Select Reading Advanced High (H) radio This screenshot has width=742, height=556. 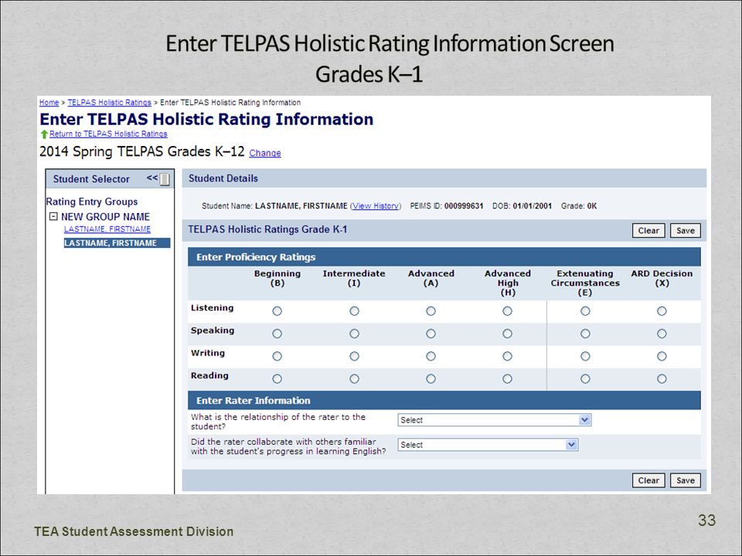point(507,378)
